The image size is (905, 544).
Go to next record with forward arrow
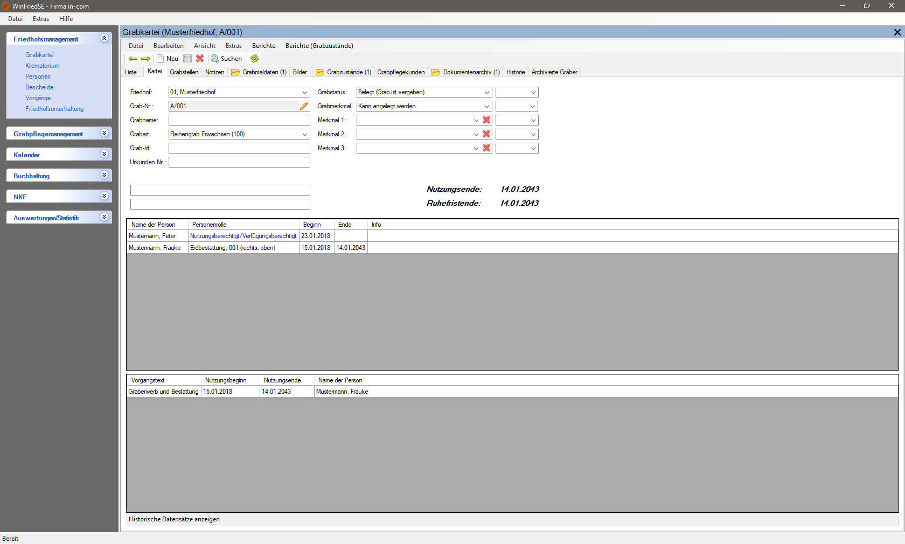click(x=145, y=59)
